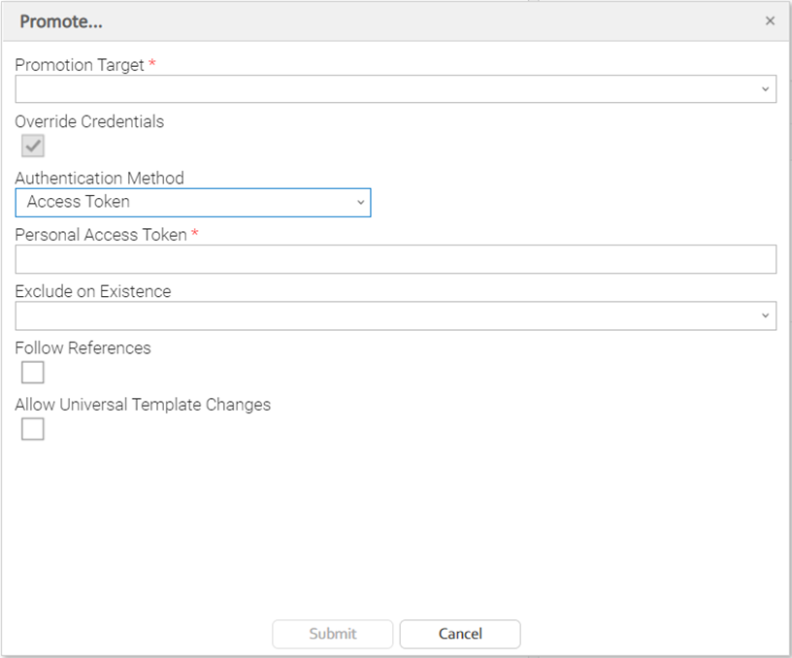792x658 pixels.
Task: Click the Promote... dialog title bar
Action: coord(388,21)
